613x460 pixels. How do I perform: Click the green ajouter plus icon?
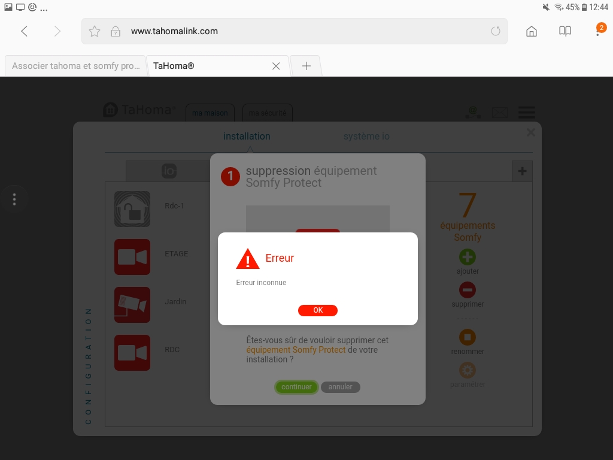[468, 257]
